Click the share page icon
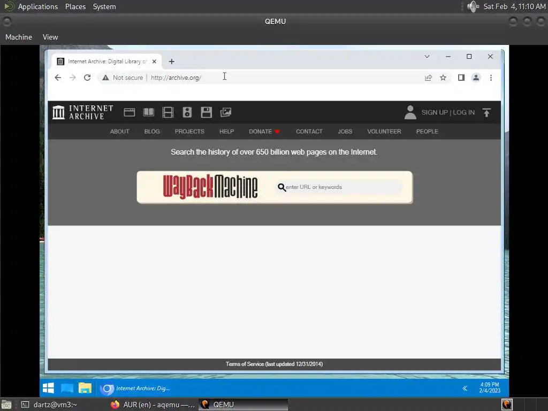 tap(428, 78)
